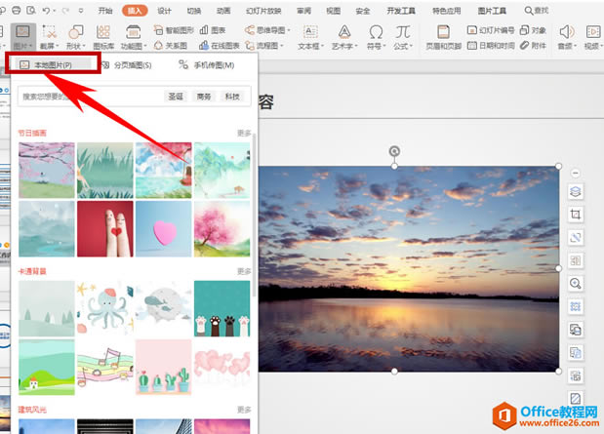Screen dimensions: 604x434
Task: Insert 日期和时间 date and time
Action: [491, 46]
